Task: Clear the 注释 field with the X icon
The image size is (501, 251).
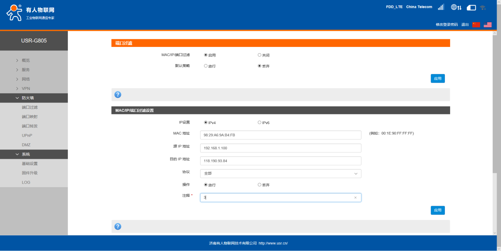Action: coord(355,198)
